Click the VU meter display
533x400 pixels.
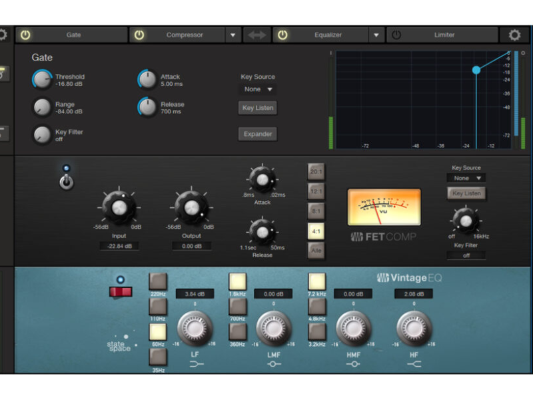384,207
